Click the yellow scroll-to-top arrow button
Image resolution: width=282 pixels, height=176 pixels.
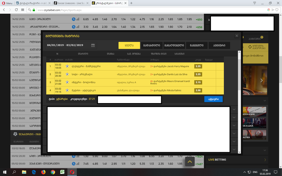tap(190, 161)
